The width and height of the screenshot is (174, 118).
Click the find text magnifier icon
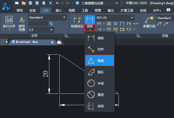[51, 23]
